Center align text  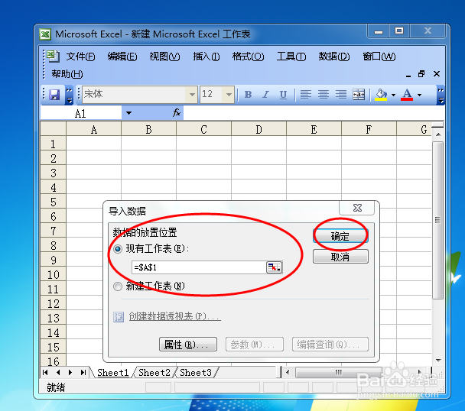tap(324, 95)
